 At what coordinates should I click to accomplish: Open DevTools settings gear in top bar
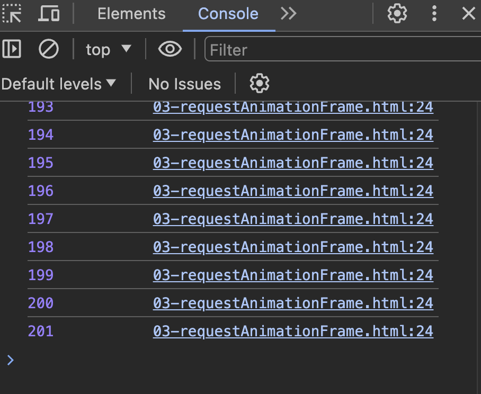pyautogui.click(x=397, y=14)
